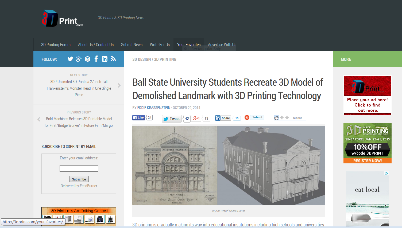
Task: Click the article title headline
Action: (x=228, y=89)
